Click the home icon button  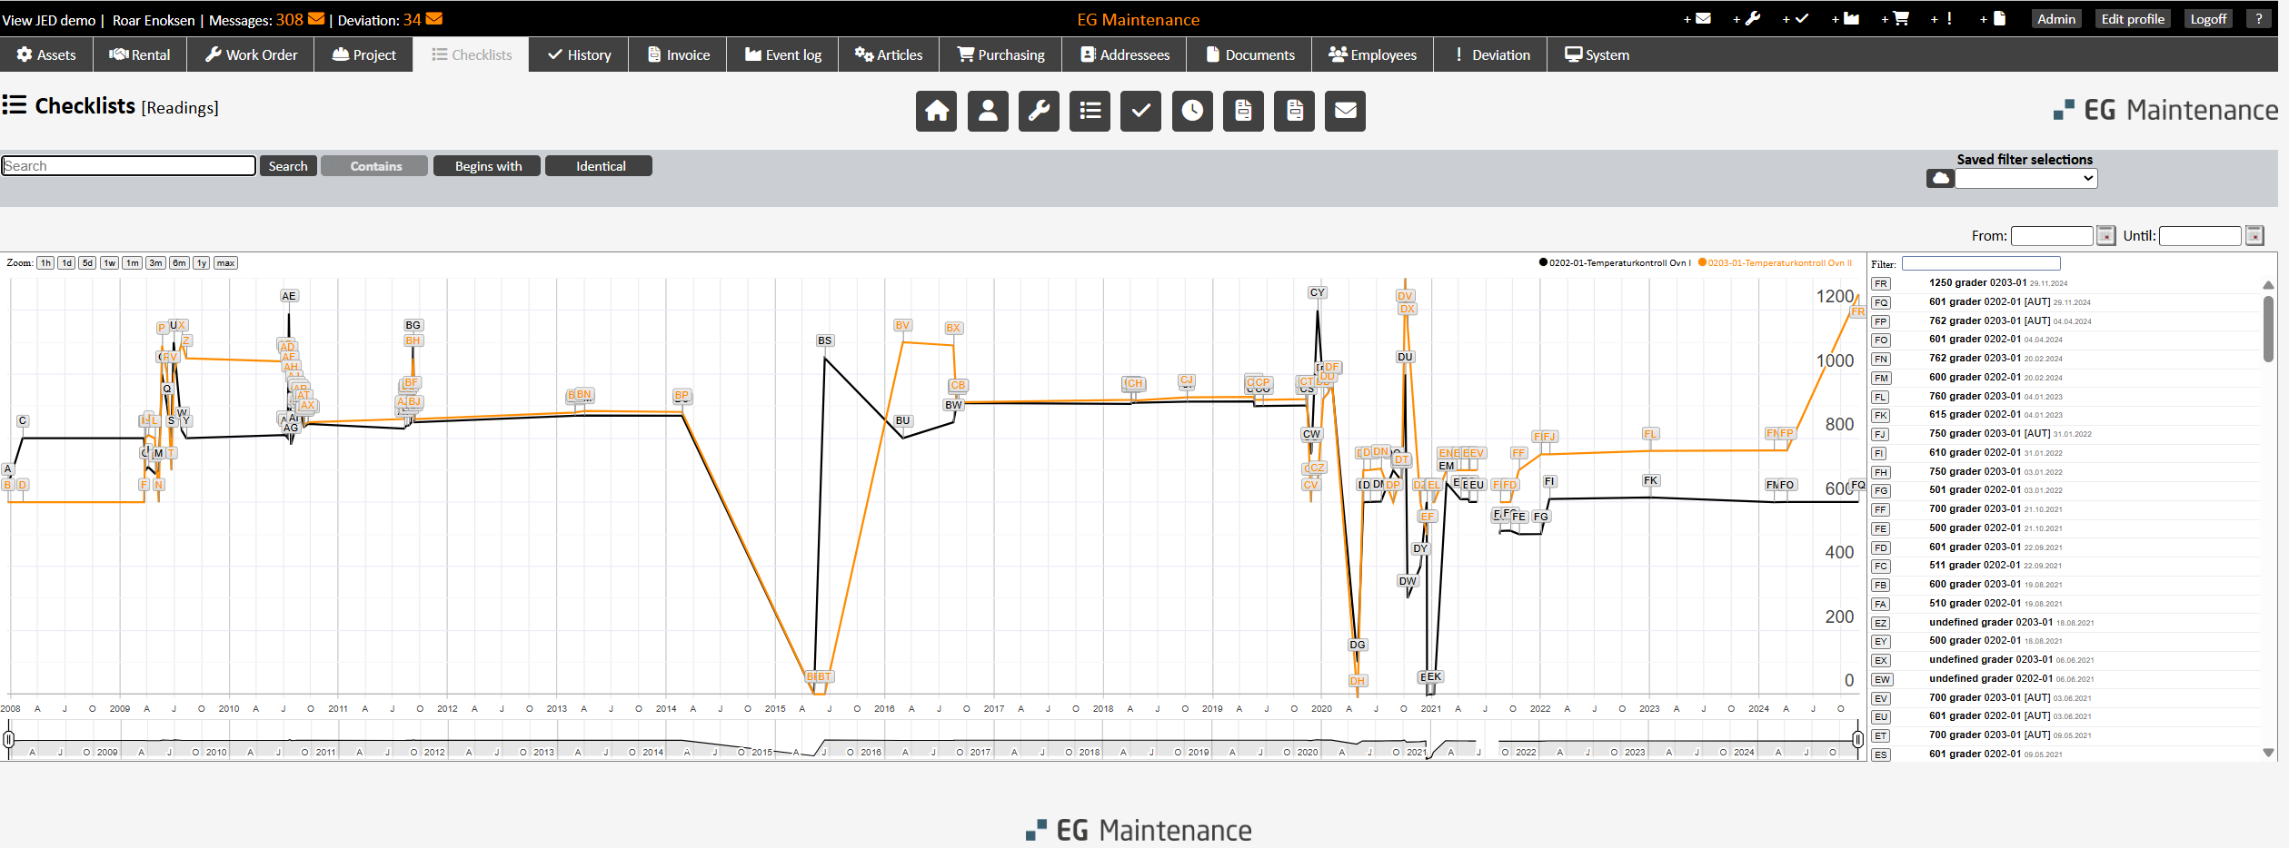point(936,111)
